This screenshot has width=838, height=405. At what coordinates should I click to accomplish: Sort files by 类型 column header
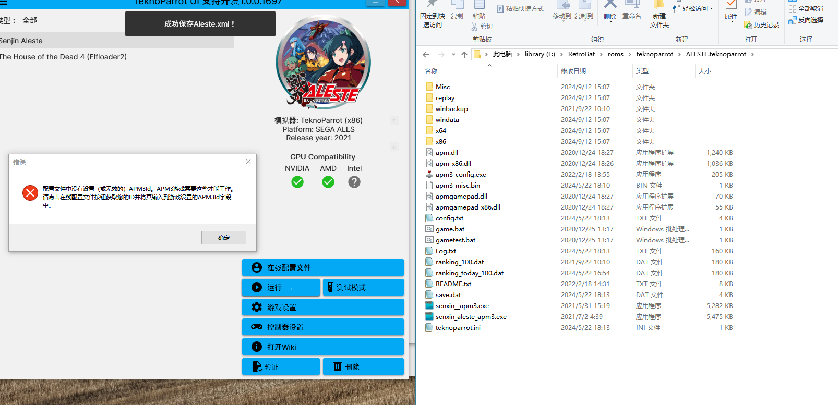click(x=642, y=71)
